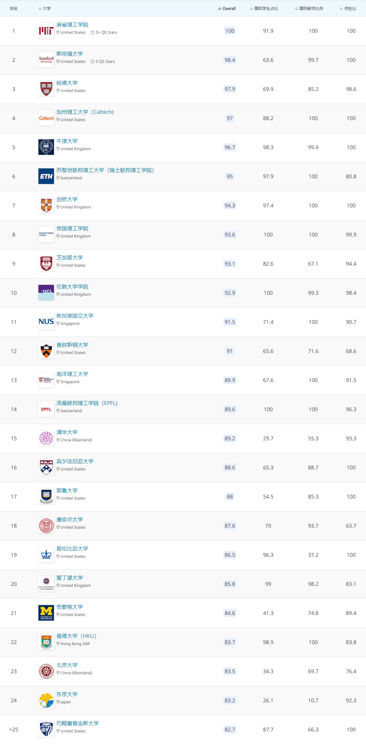Sort by 国际学生占比 column

pos(264,8)
